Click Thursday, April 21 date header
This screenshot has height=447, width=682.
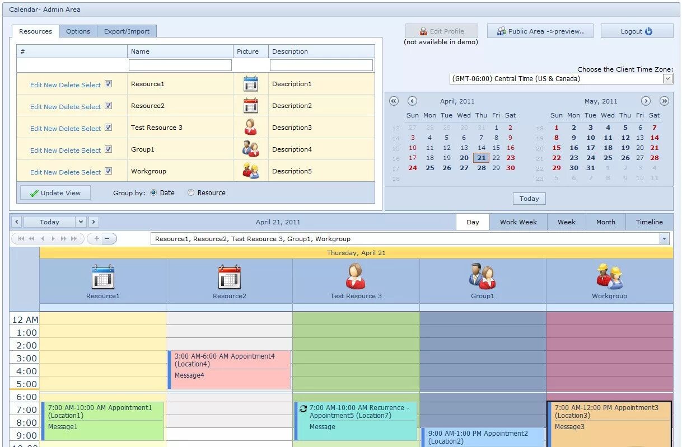pos(356,253)
